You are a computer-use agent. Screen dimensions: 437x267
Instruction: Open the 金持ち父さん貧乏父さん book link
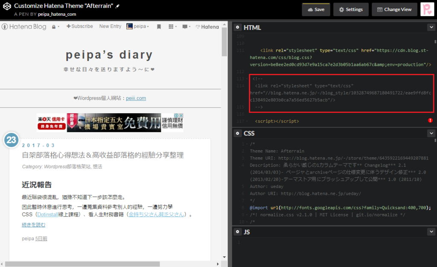156,214
